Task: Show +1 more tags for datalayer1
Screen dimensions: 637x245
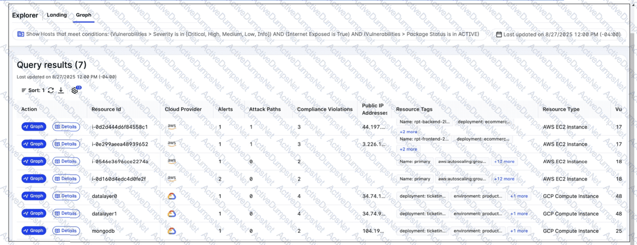Action: [519, 214]
